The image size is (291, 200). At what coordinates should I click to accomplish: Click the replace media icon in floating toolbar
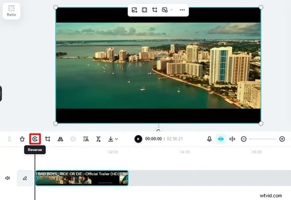(x=165, y=10)
